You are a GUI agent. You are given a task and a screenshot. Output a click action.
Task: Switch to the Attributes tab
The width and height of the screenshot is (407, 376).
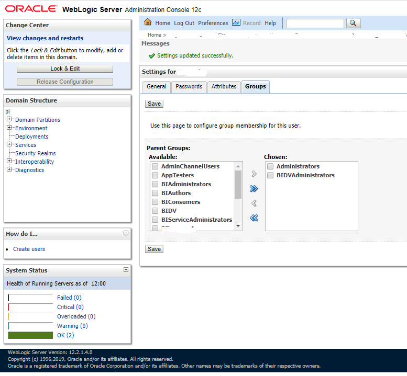click(224, 87)
